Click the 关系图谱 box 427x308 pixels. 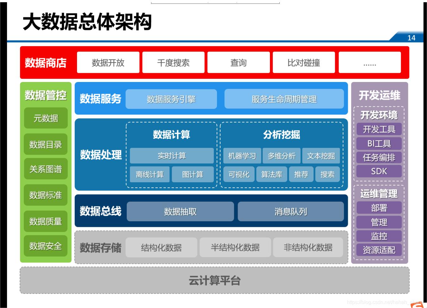coord(46,169)
